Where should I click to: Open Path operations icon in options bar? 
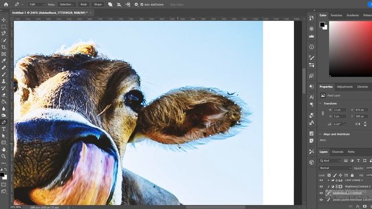point(110,5)
